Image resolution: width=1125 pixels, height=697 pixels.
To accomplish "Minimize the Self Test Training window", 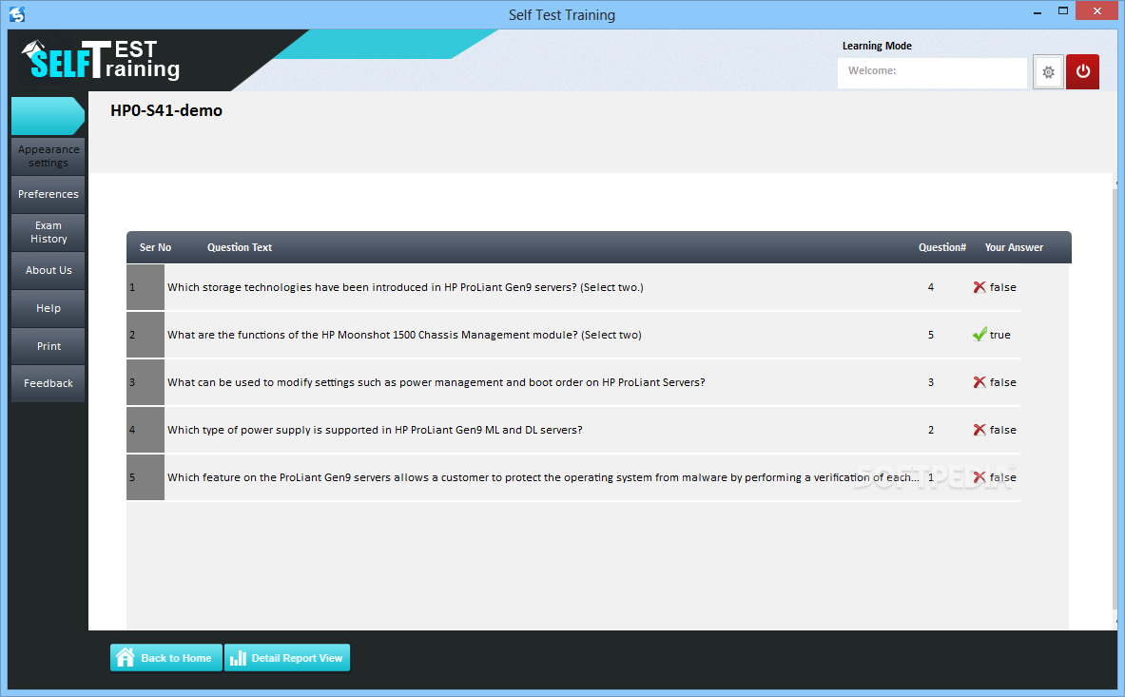I will (x=1038, y=11).
